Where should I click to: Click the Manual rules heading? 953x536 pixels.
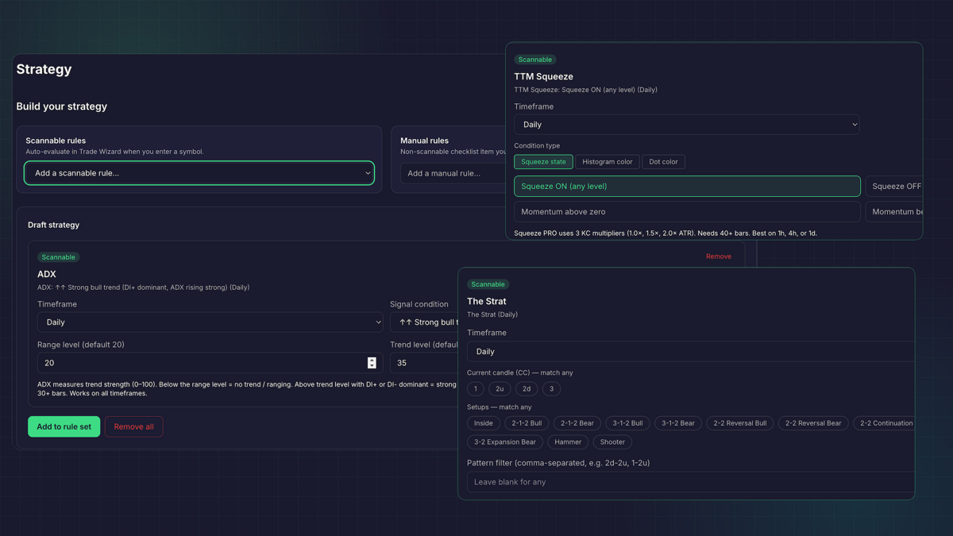(x=424, y=141)
